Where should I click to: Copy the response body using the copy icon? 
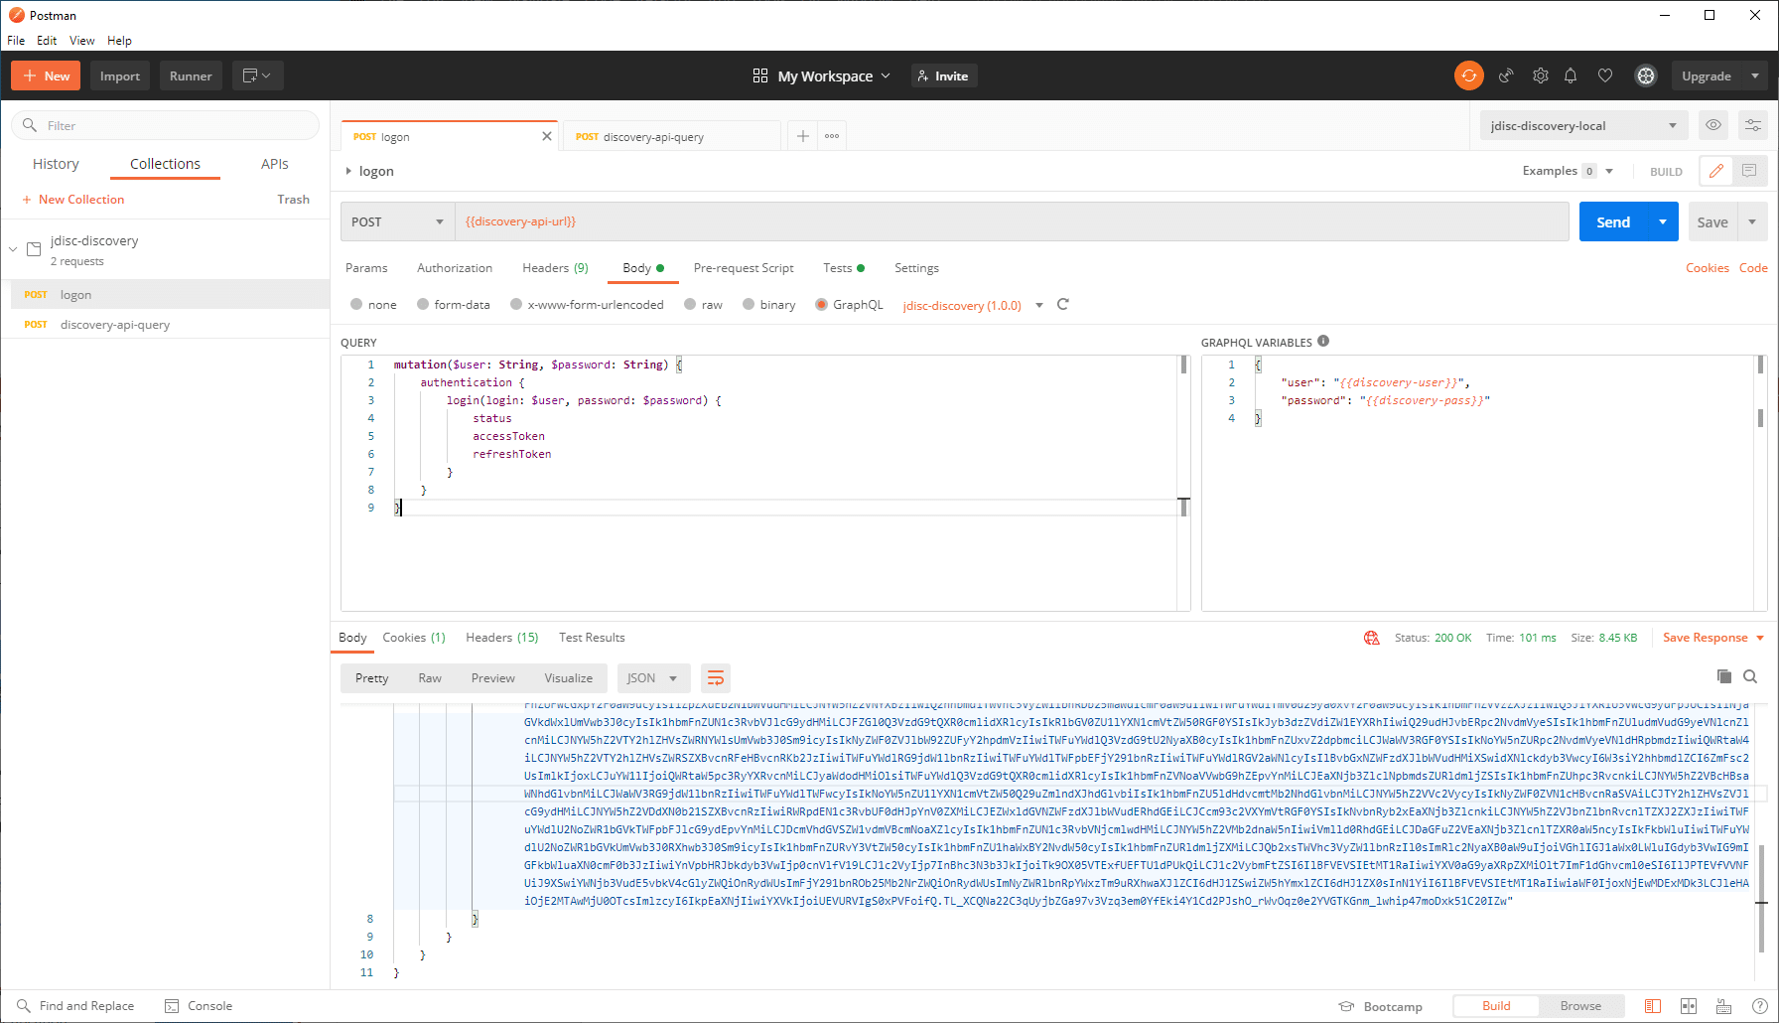(1724, 676)
